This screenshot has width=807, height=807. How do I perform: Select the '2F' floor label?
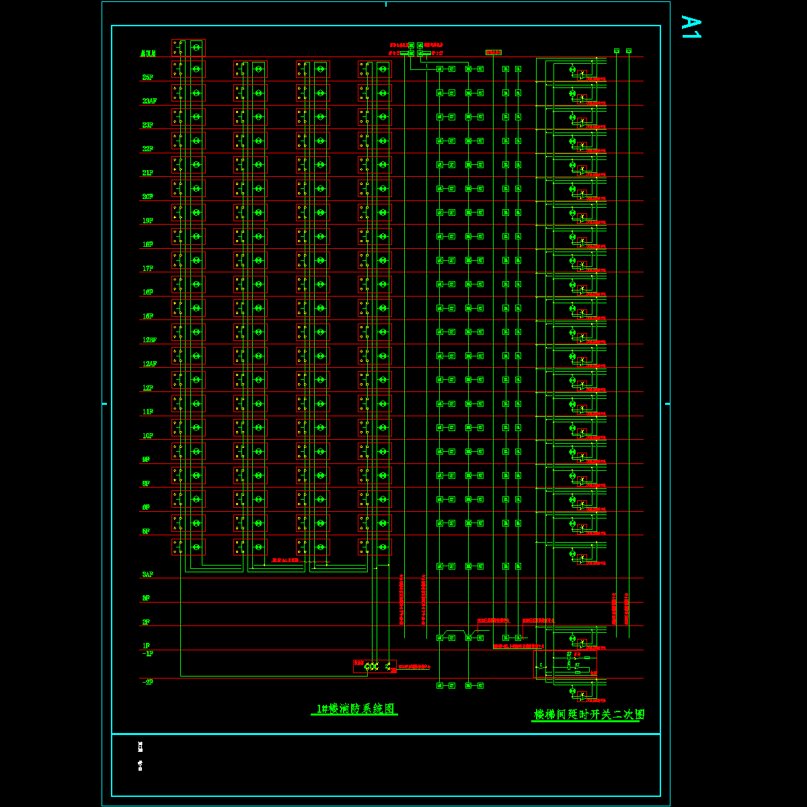click(x=145, y=622)
